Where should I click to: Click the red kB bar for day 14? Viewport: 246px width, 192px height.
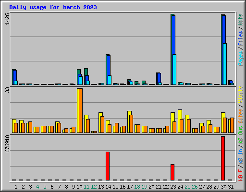coord(108,166)
